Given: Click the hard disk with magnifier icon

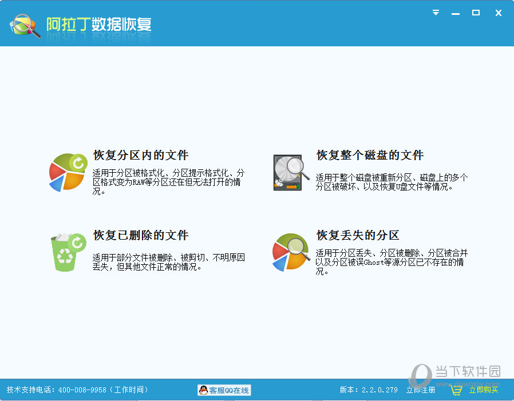Looking at the screenshot, I should 291,173.
